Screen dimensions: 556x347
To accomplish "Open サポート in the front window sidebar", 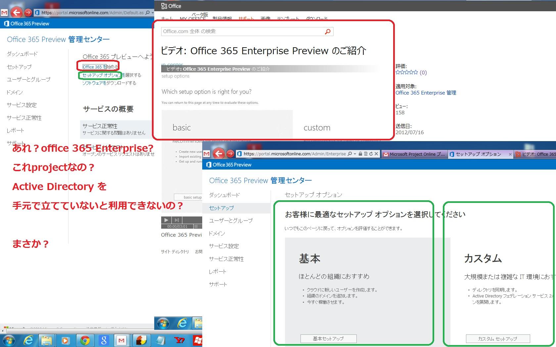I will pyautogui.click(x=218, y=284).
